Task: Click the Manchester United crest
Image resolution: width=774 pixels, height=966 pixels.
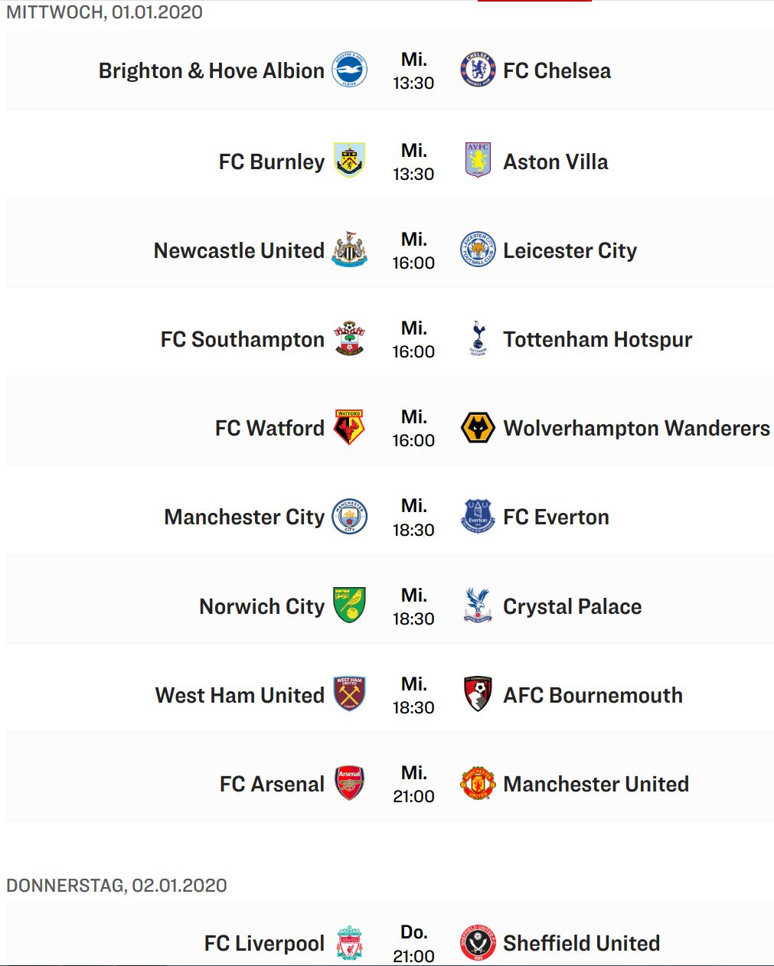Action: coord(478,783)
